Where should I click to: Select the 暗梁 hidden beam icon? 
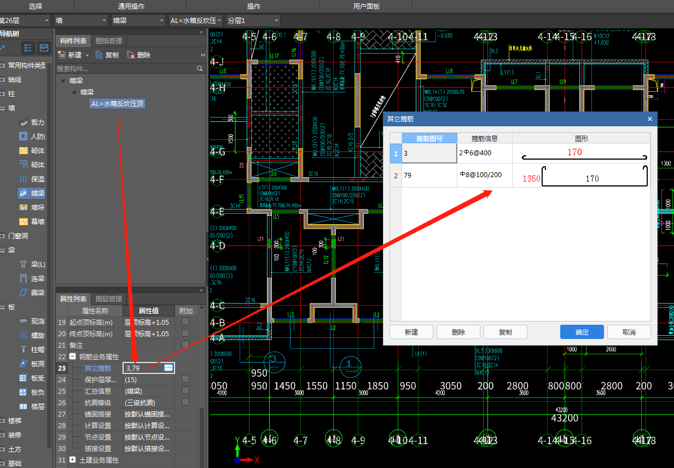tap(24, 193)
